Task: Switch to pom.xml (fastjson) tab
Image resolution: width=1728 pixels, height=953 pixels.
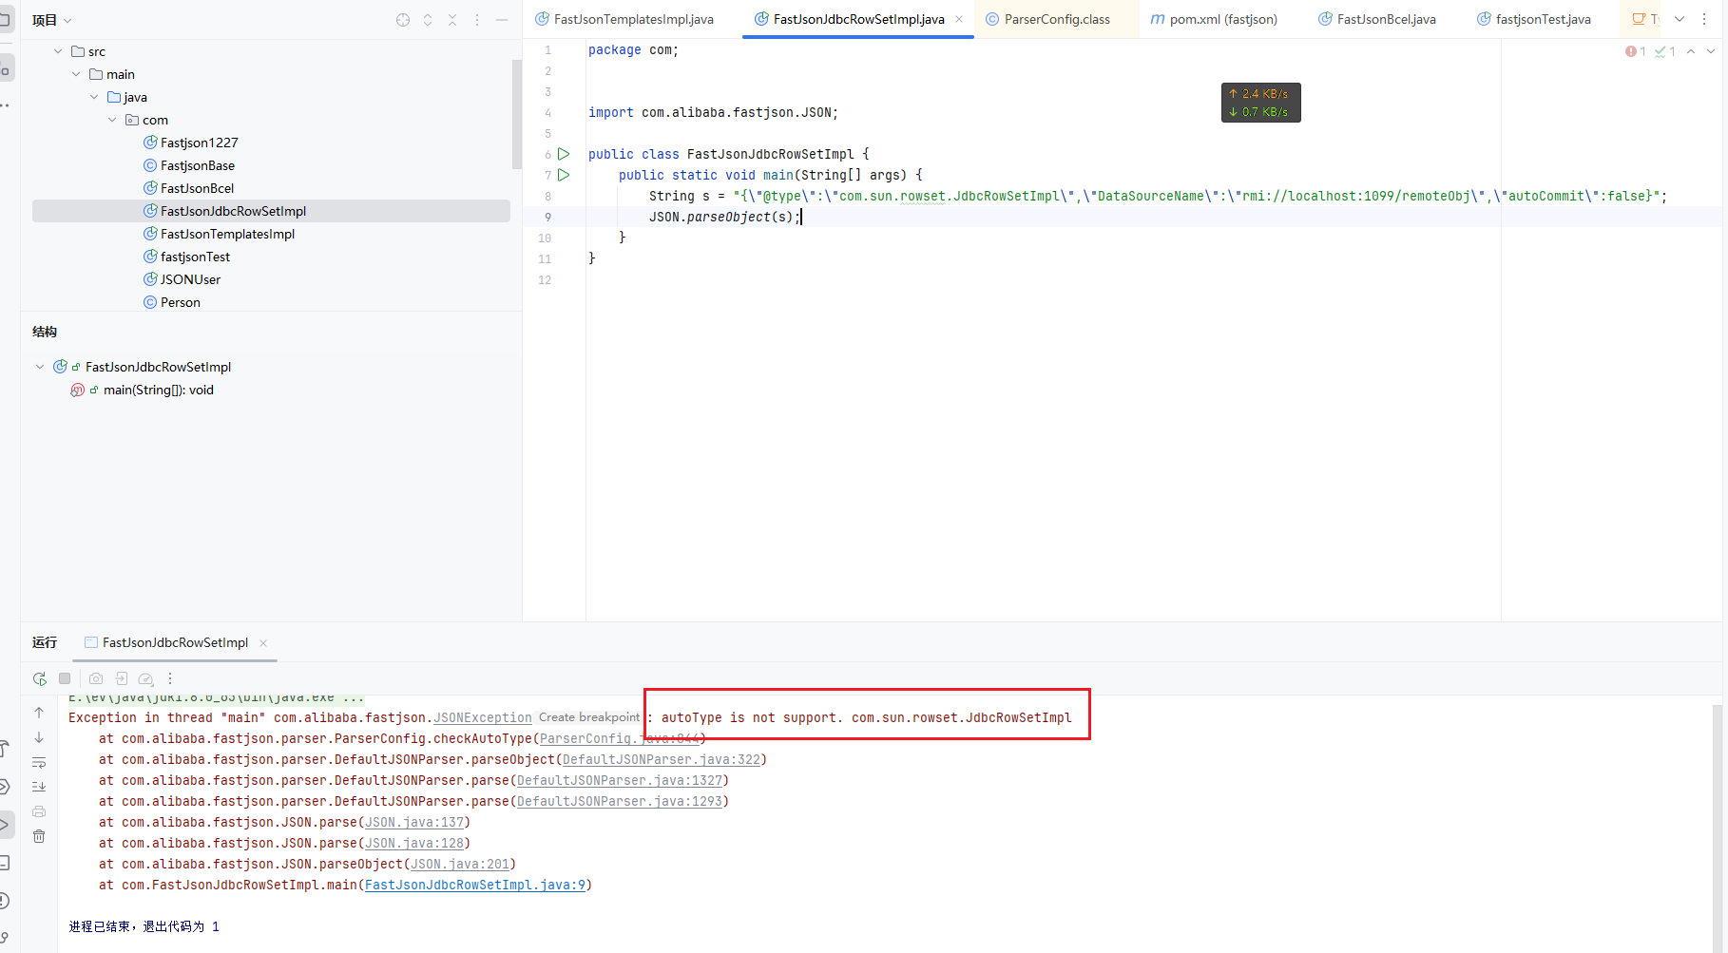Action: click(1214, 19)
